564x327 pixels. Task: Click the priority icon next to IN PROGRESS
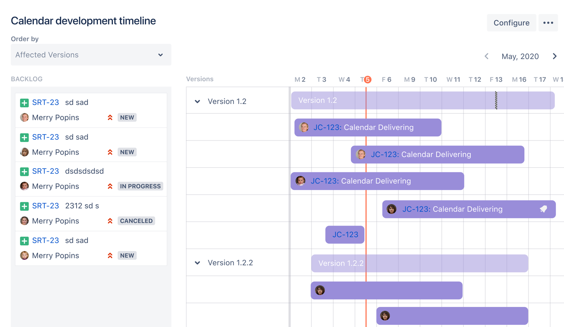coord(110,186)
